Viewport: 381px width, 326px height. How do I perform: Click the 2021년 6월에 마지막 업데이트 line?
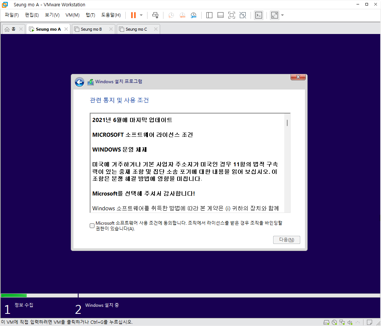pos(132,120)
